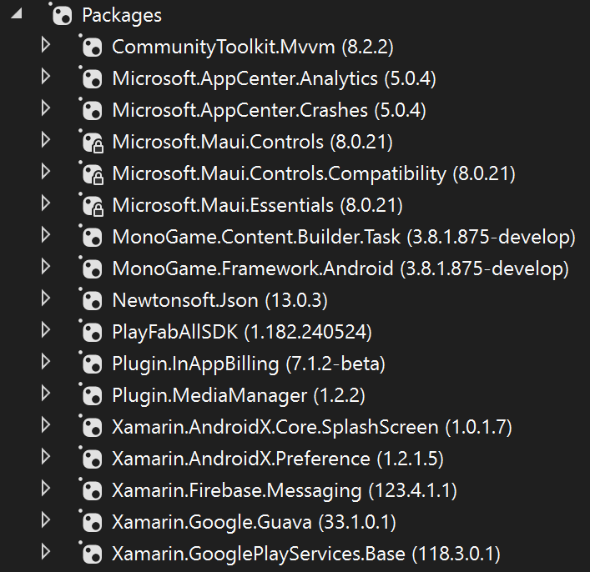
Task: Select Xamarin.Firebase.Messaging (123.4.1.1) text
Action: click(285, 491)
